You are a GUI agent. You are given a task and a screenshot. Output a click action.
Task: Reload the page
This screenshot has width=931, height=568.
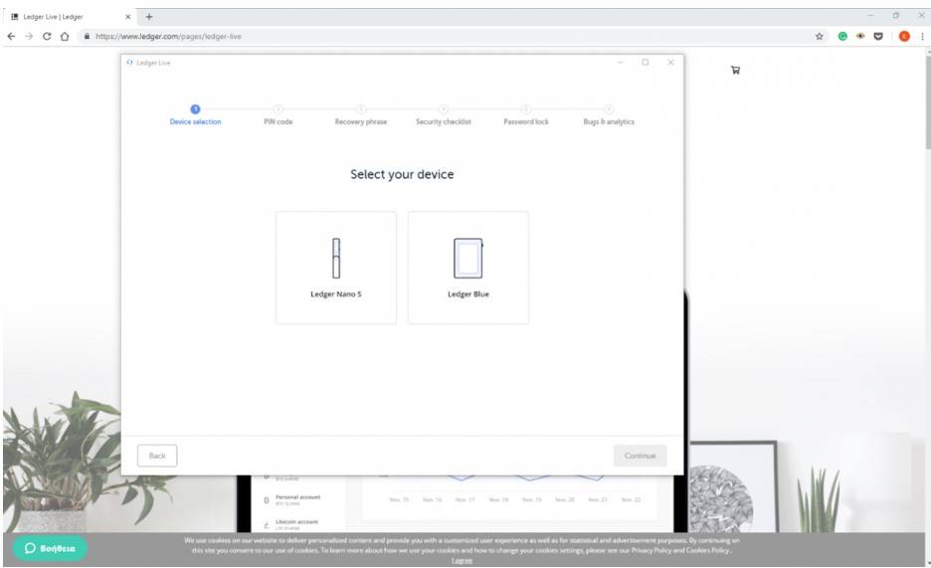(47, 36)
